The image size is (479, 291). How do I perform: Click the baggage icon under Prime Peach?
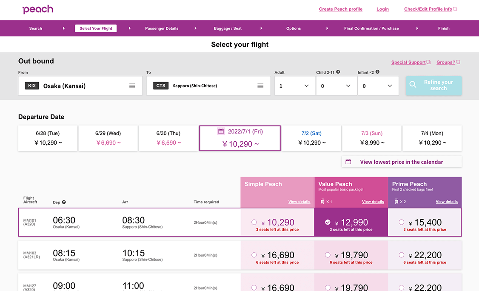coord(396,201)
